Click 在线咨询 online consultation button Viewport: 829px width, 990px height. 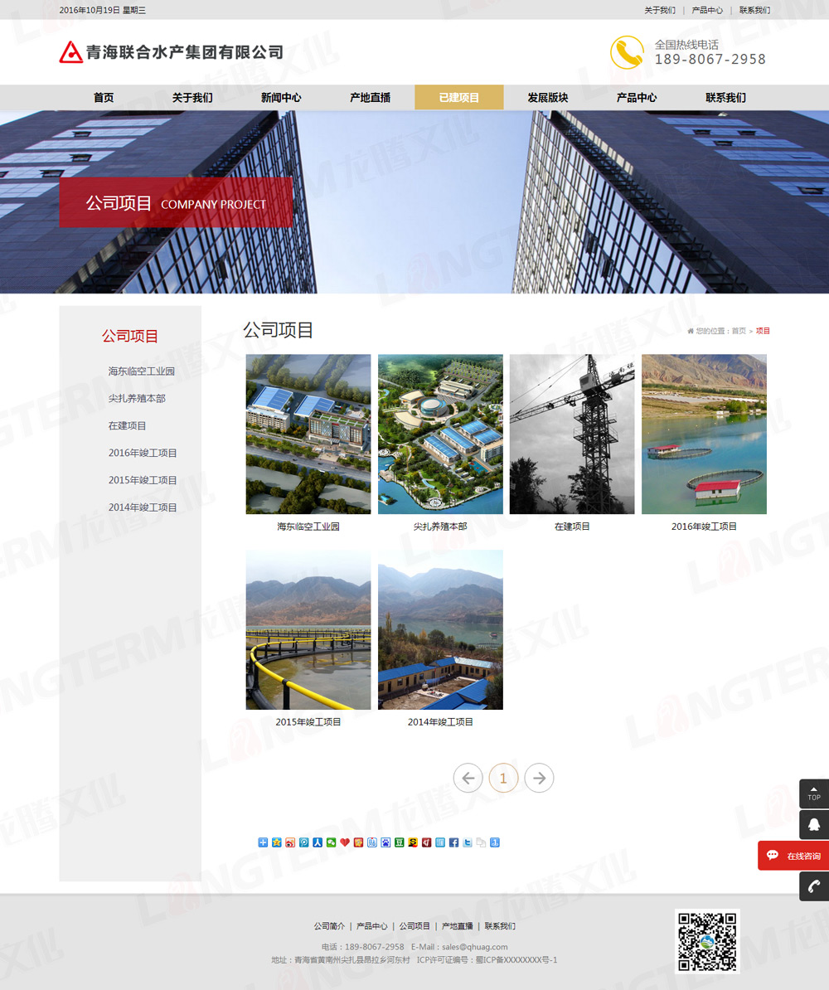[793, 856]
